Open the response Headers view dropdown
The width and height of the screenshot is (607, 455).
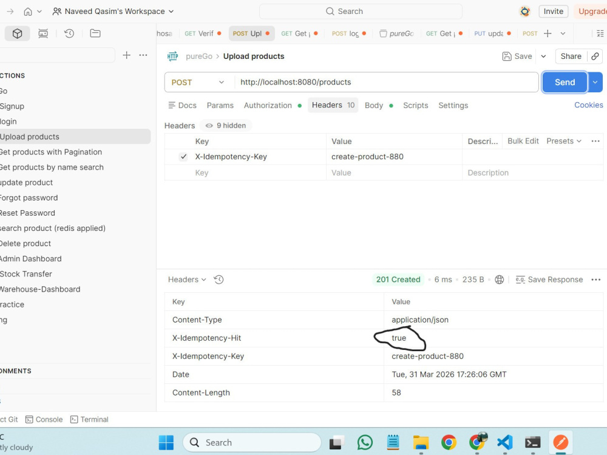tap(187, 279)
